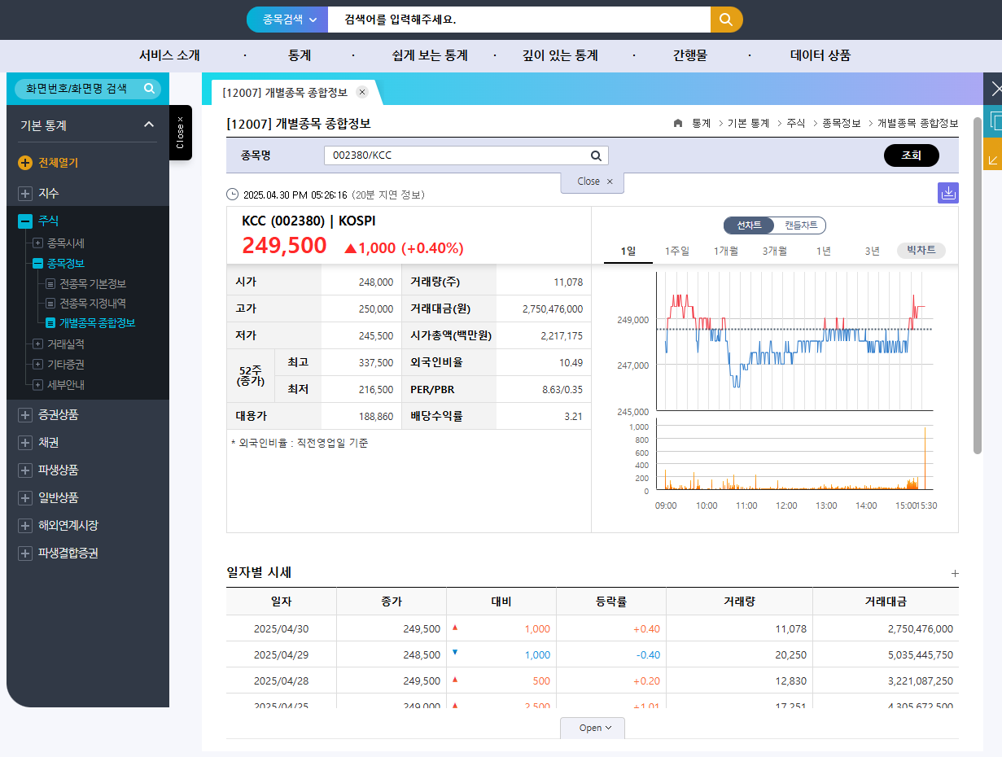Open the 통계 menu in top navigation

click(x=300, y=55)
